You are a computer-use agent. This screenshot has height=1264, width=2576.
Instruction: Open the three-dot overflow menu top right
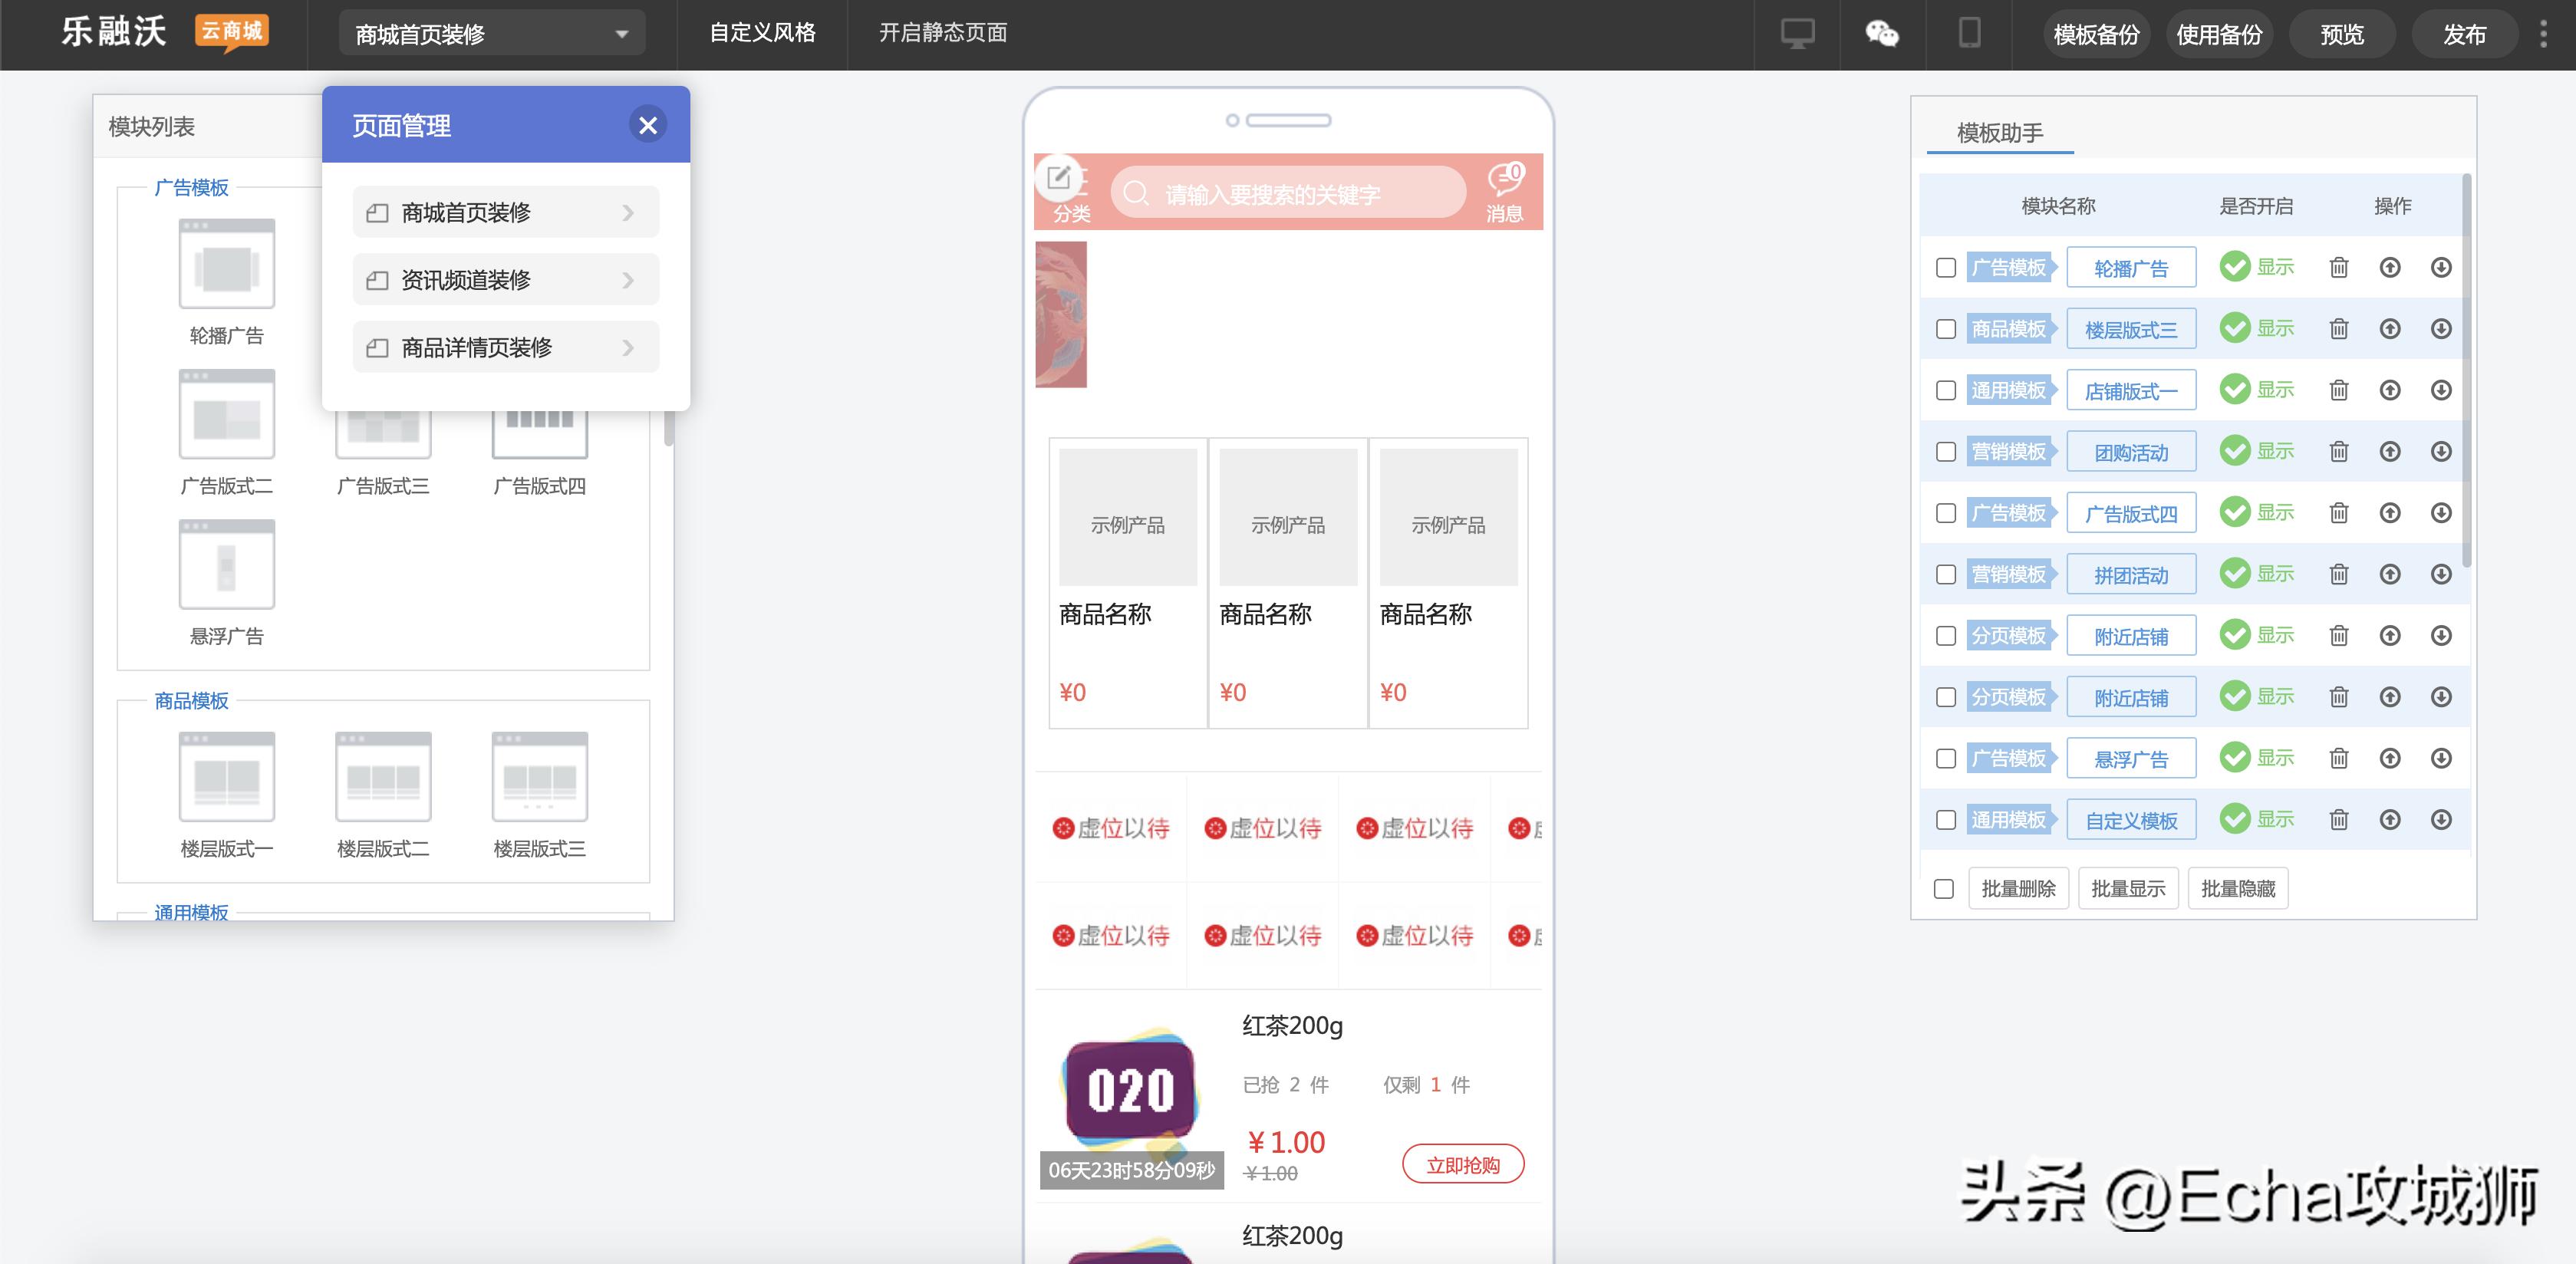(x=2544, y=33)
